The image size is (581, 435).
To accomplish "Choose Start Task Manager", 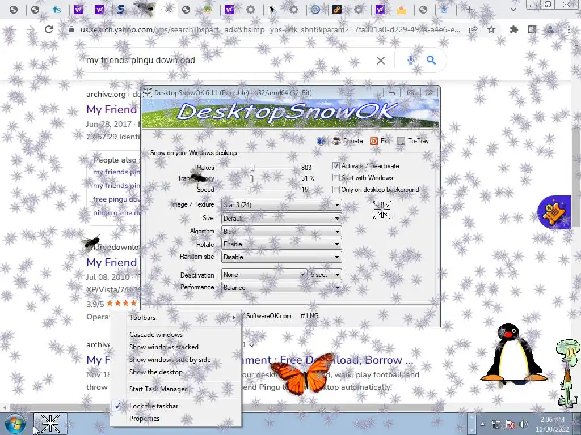I will pyautogui.click(x=176, y=389).
